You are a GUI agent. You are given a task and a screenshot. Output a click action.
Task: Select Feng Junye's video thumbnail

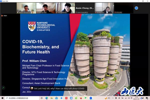[45, 8]
